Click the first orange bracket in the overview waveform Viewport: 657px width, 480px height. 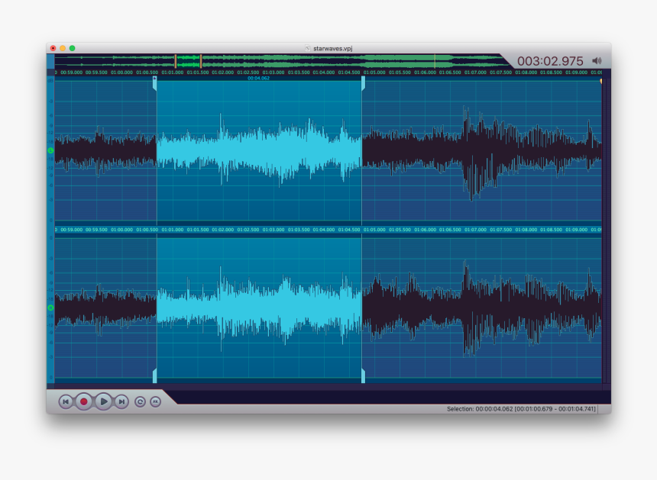point(176,61)
